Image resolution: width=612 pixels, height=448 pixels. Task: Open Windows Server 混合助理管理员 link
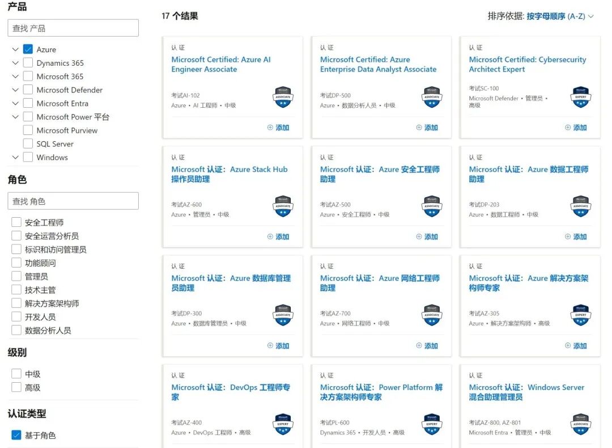(x=526, y=392)
